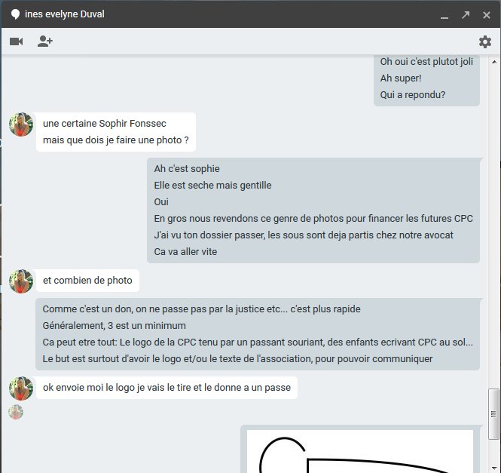This screenshot has height=473, width=501.
Task: Select "Généralement, 3 est un minimum" message
Action: click(x=114, y=326)
